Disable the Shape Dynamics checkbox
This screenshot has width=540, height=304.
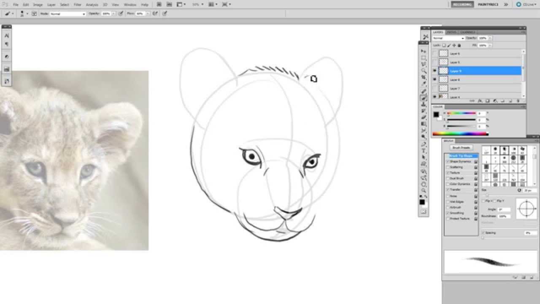pos(448,161)
